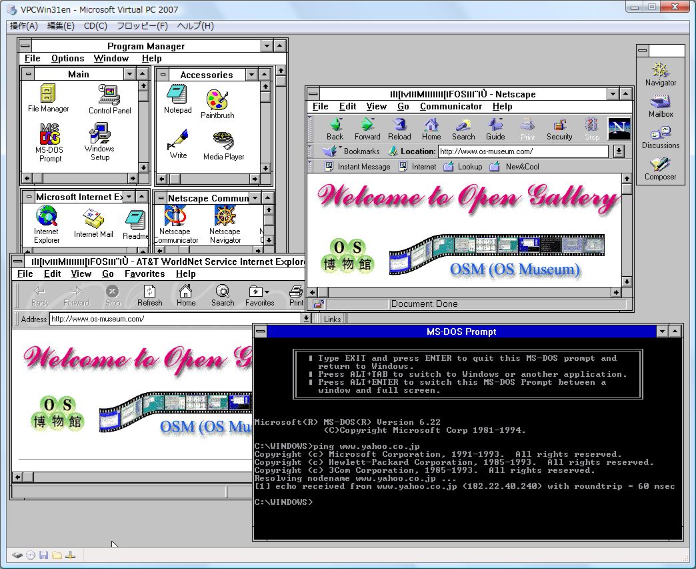Click Print in Internet Explorer toolbar
This screenshot has width=696, height=569.
pos(296,296)
